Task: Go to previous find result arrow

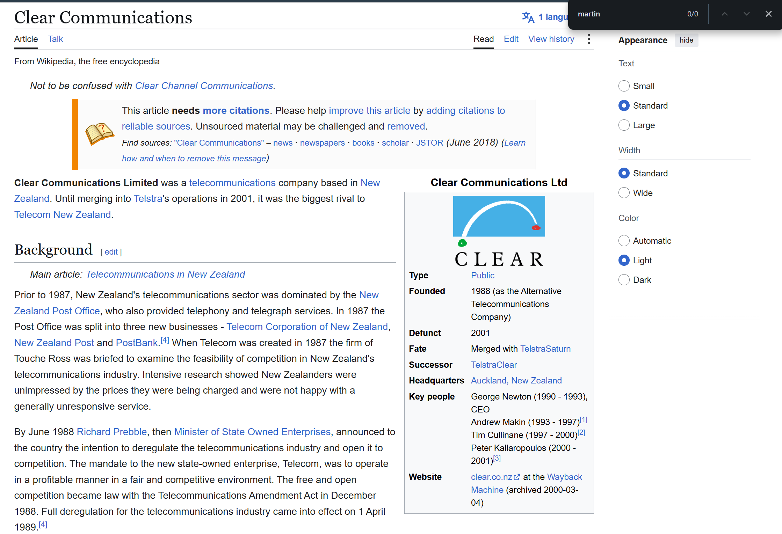Action: click(x=725, y=14)
